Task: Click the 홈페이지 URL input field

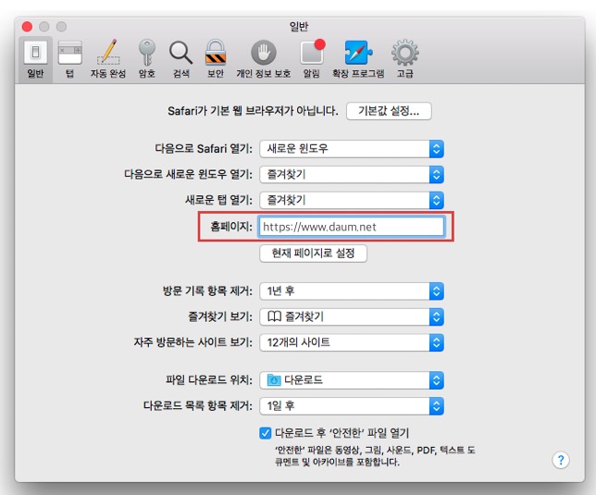Action: coord(352,227)
